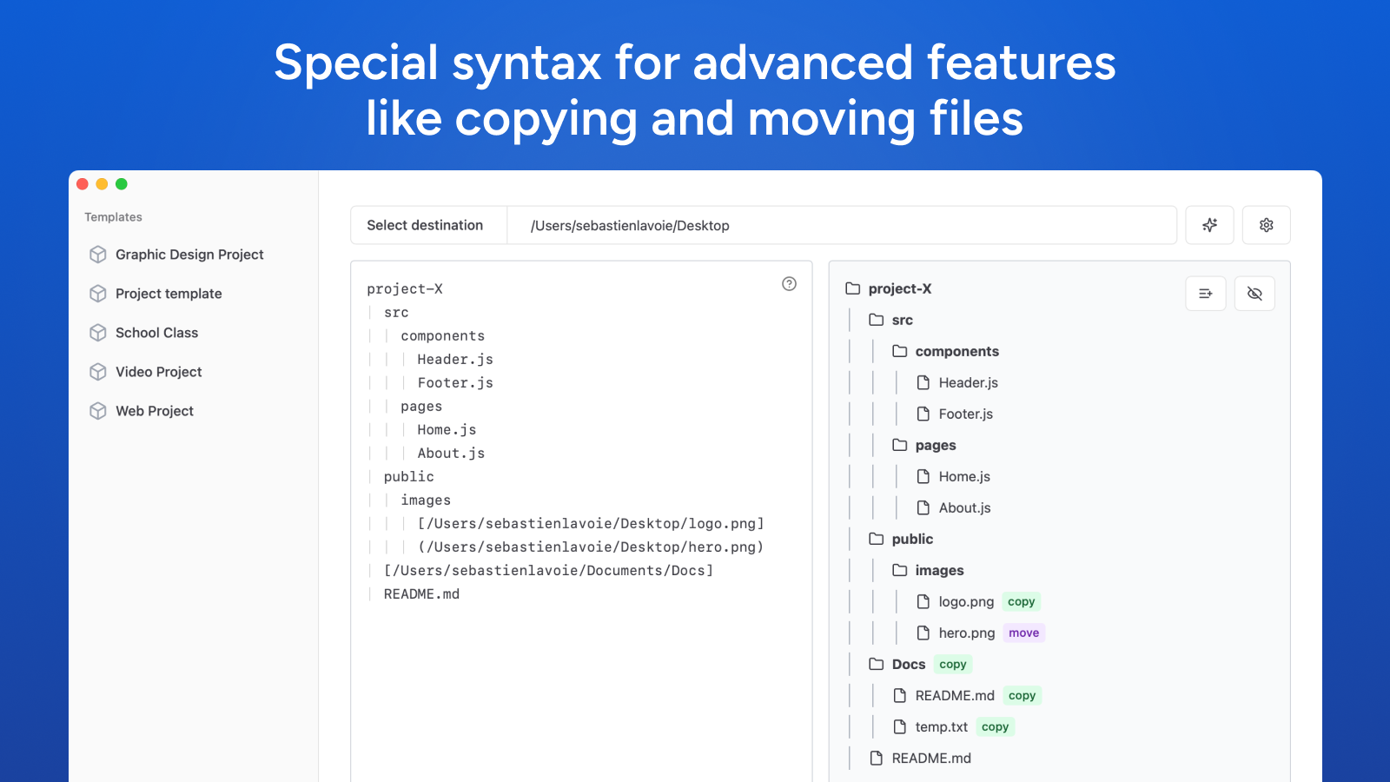Click the public line in the editor
The width and height of the screenshot is (1390, 782).
tap(408, 476)
